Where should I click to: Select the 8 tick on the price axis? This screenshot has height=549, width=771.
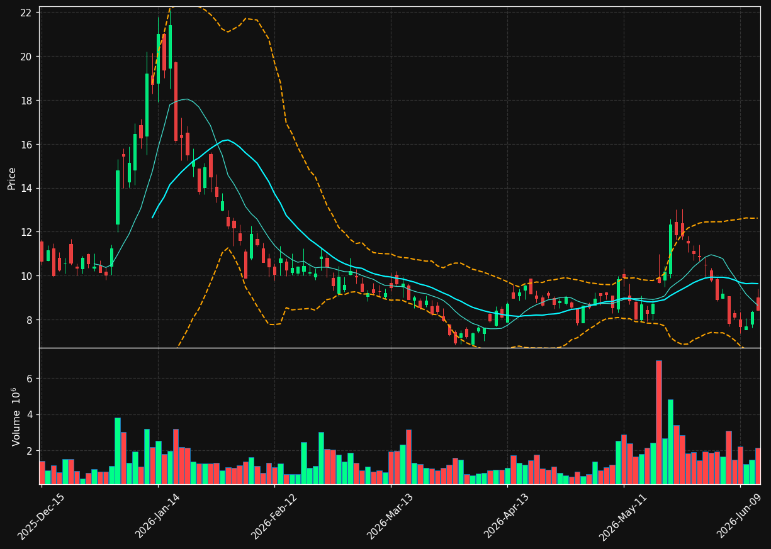click(30, 320)
